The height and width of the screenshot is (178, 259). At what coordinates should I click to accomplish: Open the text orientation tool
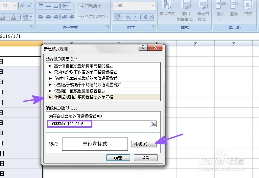tap(64, 6)
